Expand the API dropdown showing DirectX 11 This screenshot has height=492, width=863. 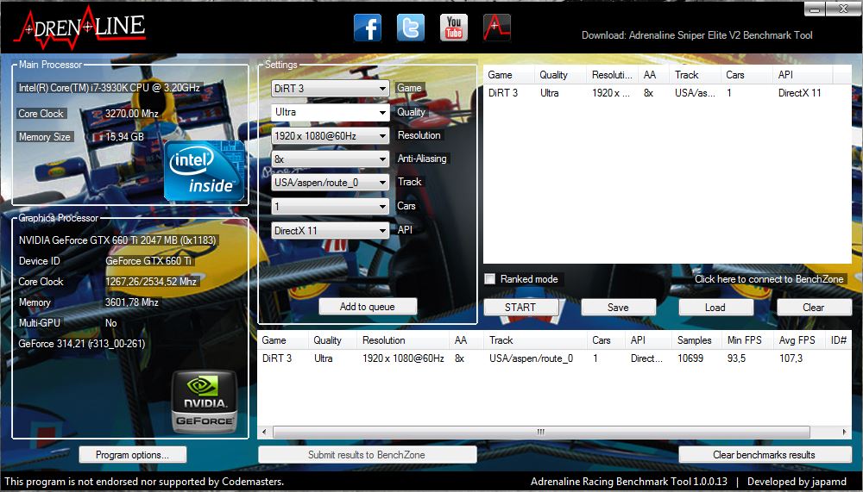click(x=331, y=231)
